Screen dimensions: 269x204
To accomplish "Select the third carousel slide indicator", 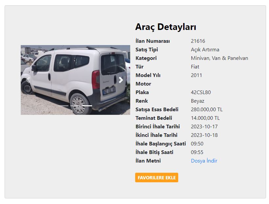I will 87,106.
